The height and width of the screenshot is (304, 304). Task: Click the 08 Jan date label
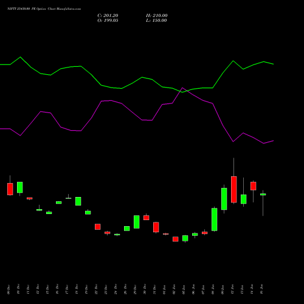click(213, 289)
